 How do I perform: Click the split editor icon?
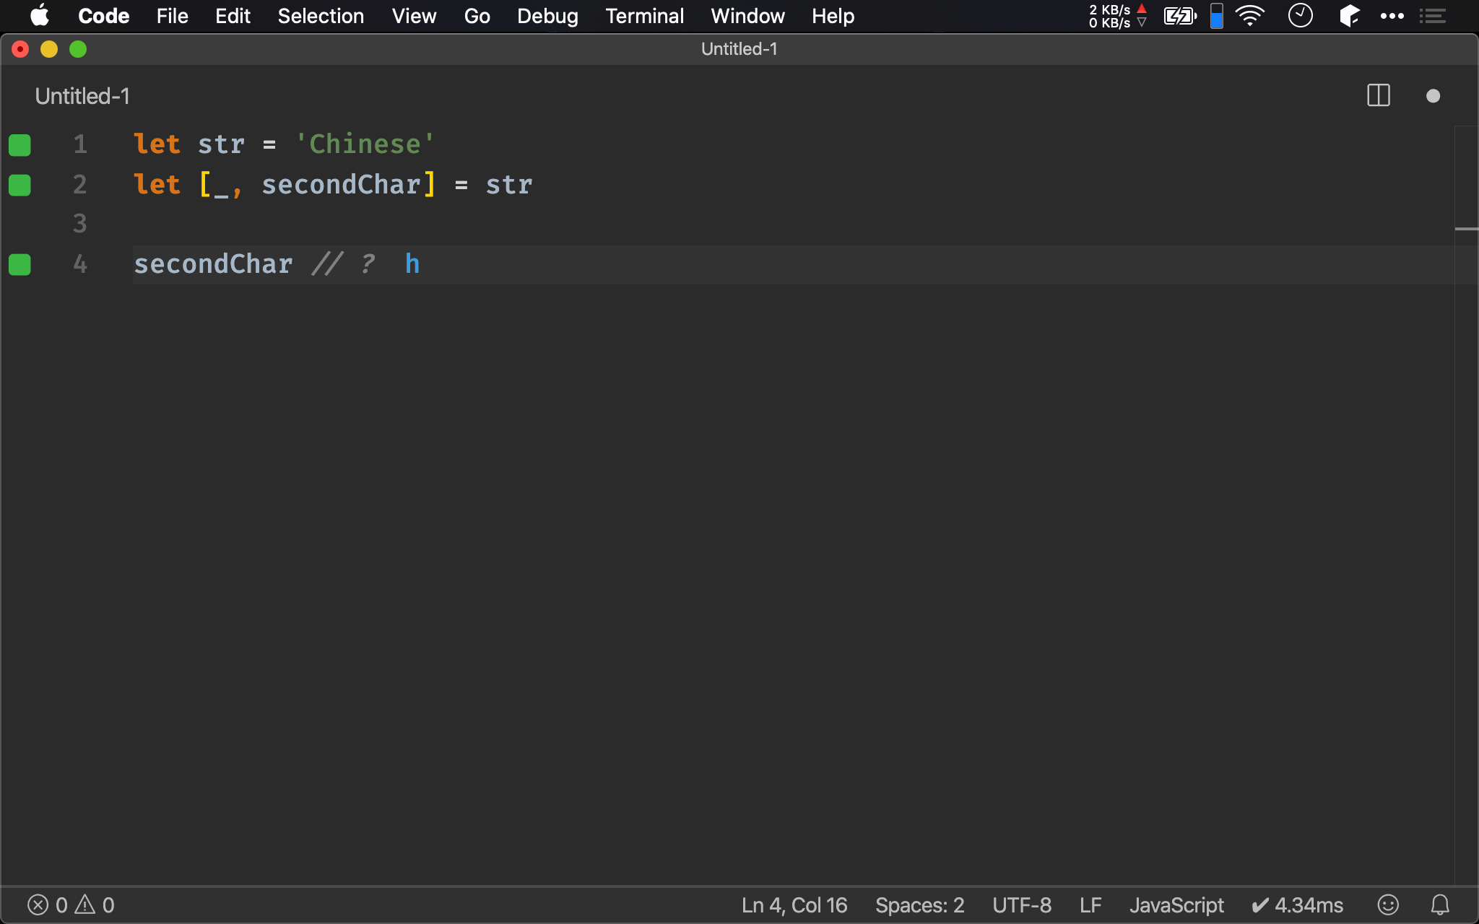coord(1379,95)
